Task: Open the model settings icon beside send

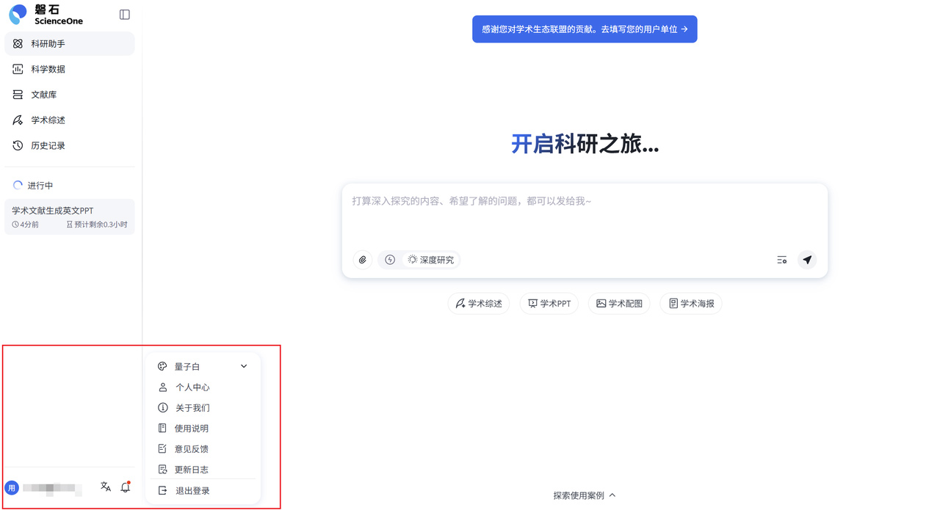Action: 781,259
